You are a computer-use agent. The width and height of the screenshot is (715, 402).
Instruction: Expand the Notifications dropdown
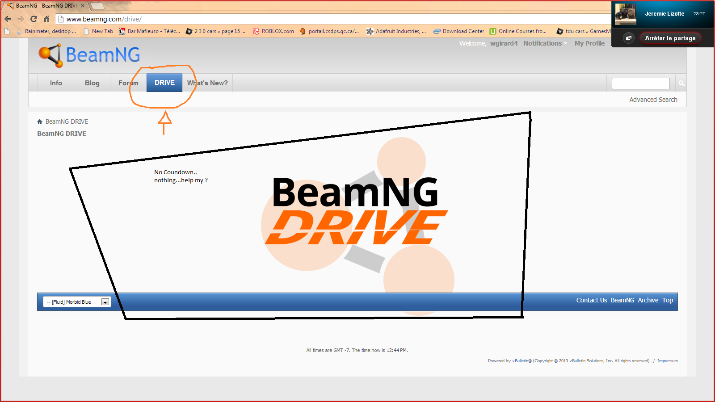545,43
